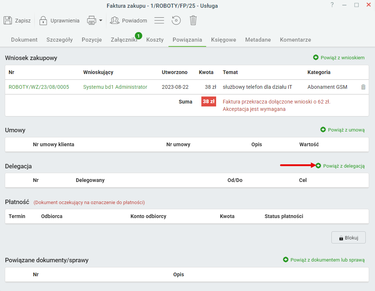
Task: Click plus icon beside Powiąż z dokumentem
Action: click(x=286, y=260)
